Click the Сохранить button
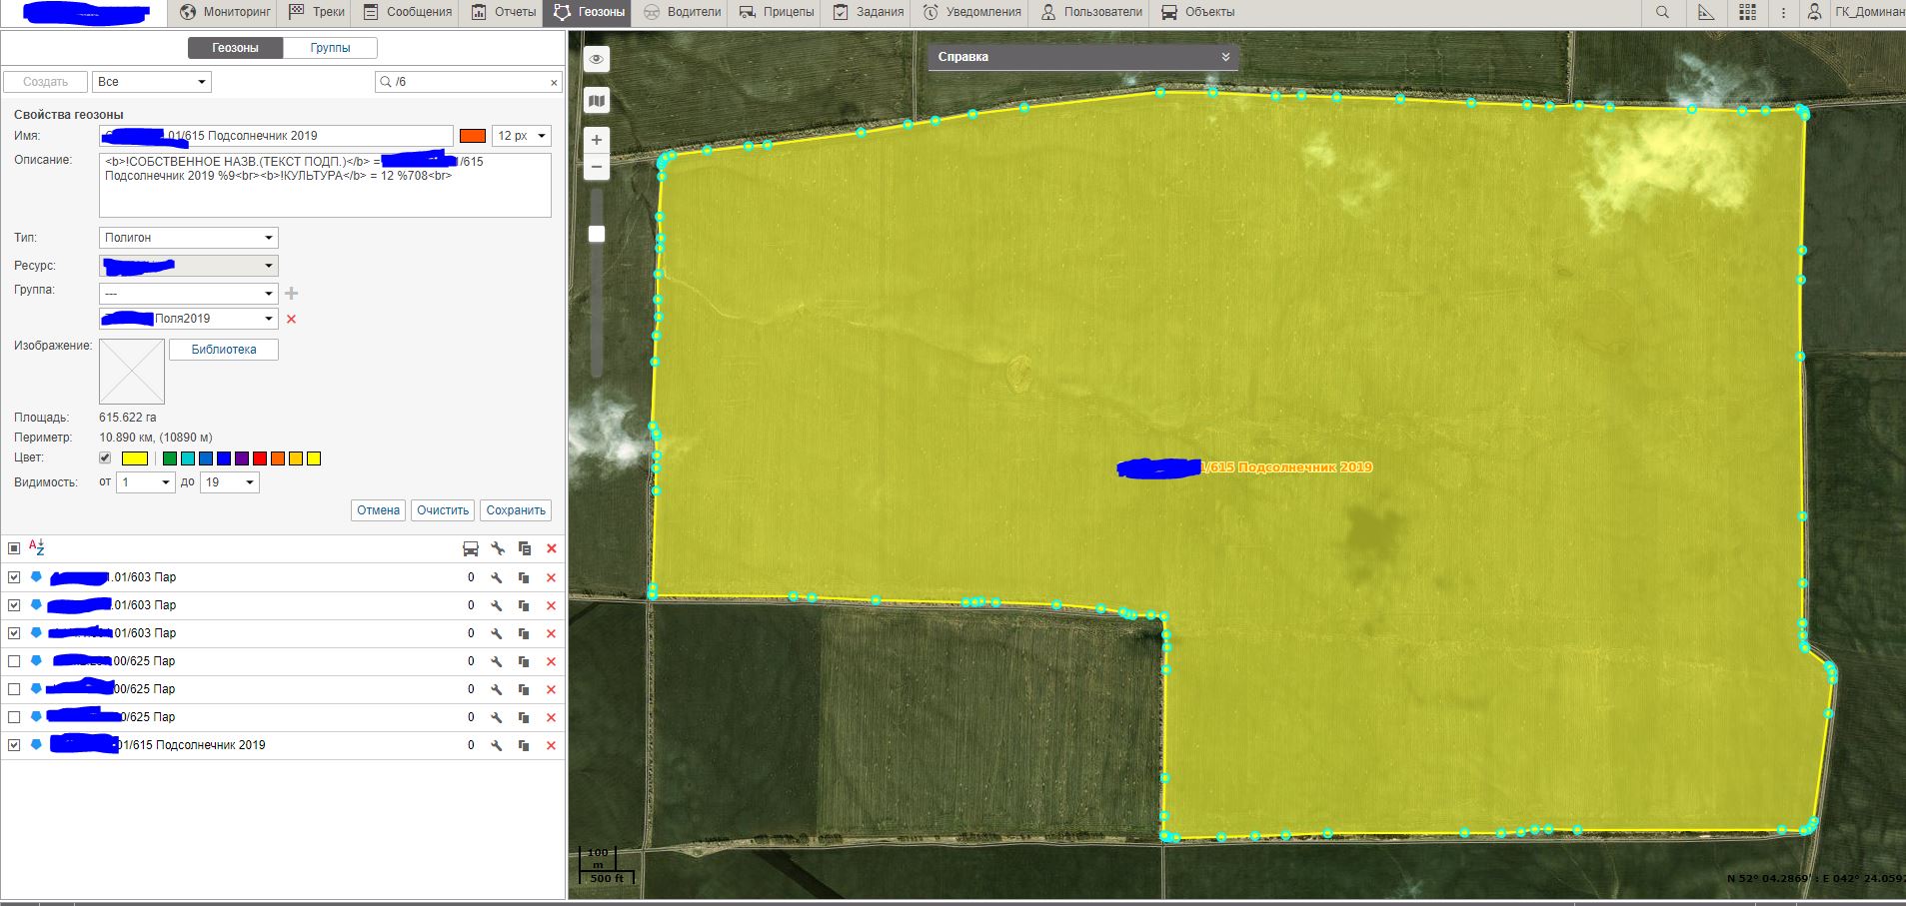The height and width of the screenshot is (906, 1906). click(x=515, y=510)
